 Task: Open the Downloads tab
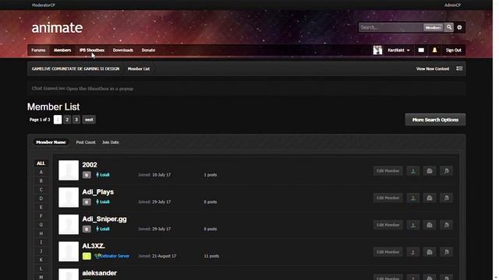123,50
